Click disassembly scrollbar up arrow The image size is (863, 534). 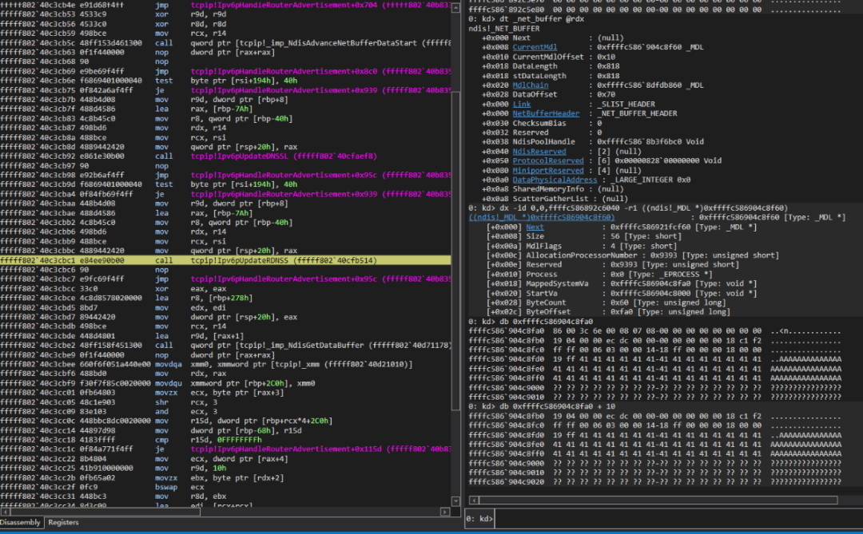pos(455,7)
